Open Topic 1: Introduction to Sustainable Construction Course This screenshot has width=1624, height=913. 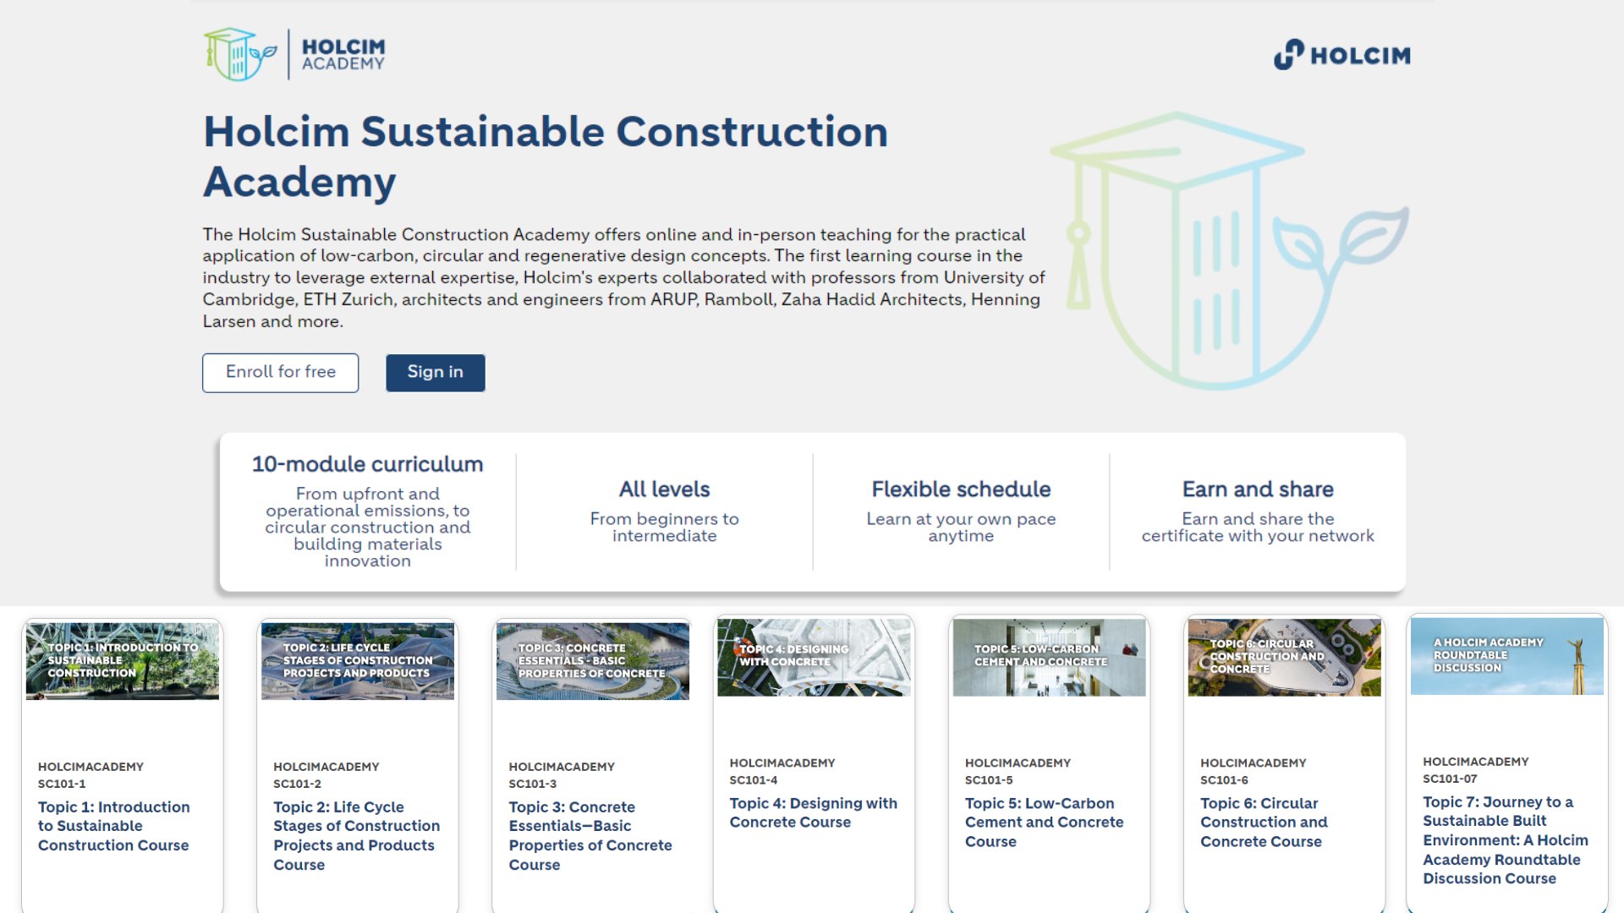pyautogui.click(x=113, y=826)
